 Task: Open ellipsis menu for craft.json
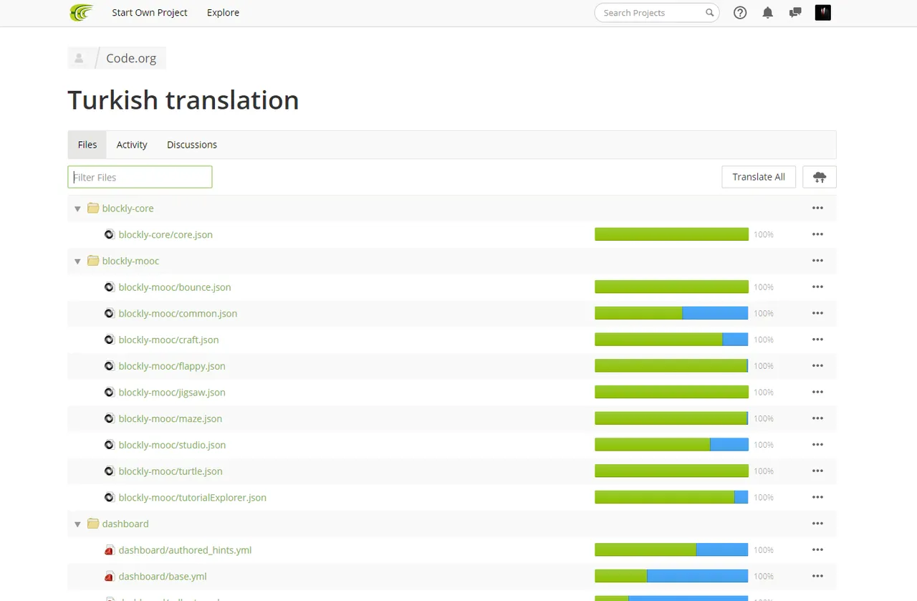[817, 340]
